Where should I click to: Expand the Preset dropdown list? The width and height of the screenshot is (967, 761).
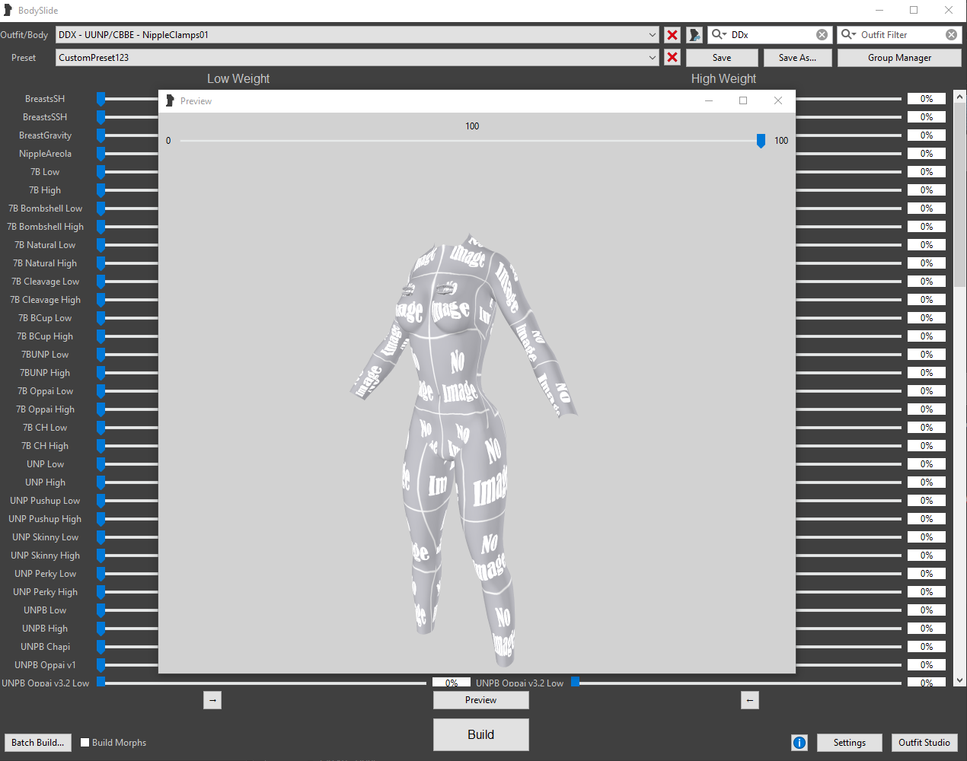pyautogui.click(x=653, y=58)
